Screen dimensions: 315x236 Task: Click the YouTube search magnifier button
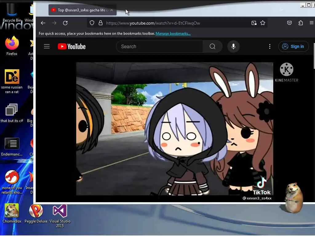pos(213,46)
